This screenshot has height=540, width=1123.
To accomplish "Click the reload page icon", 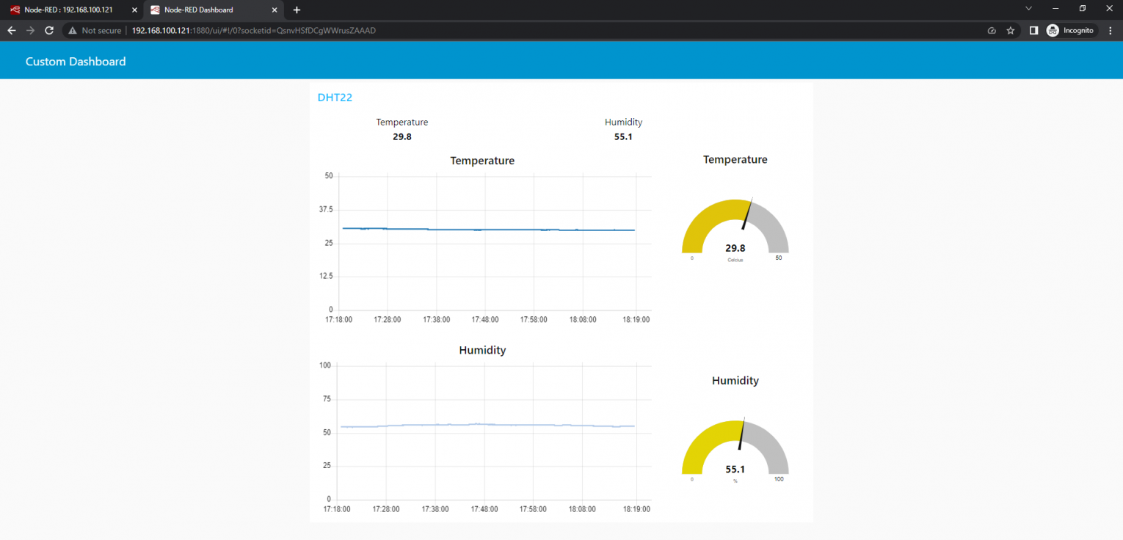I will pos(48,30).
